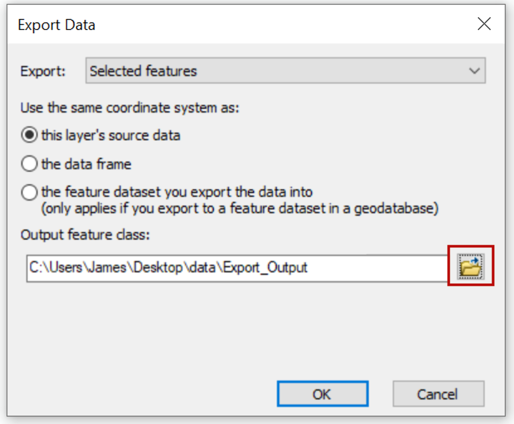Click the X in the title bar

pos(484,24)
